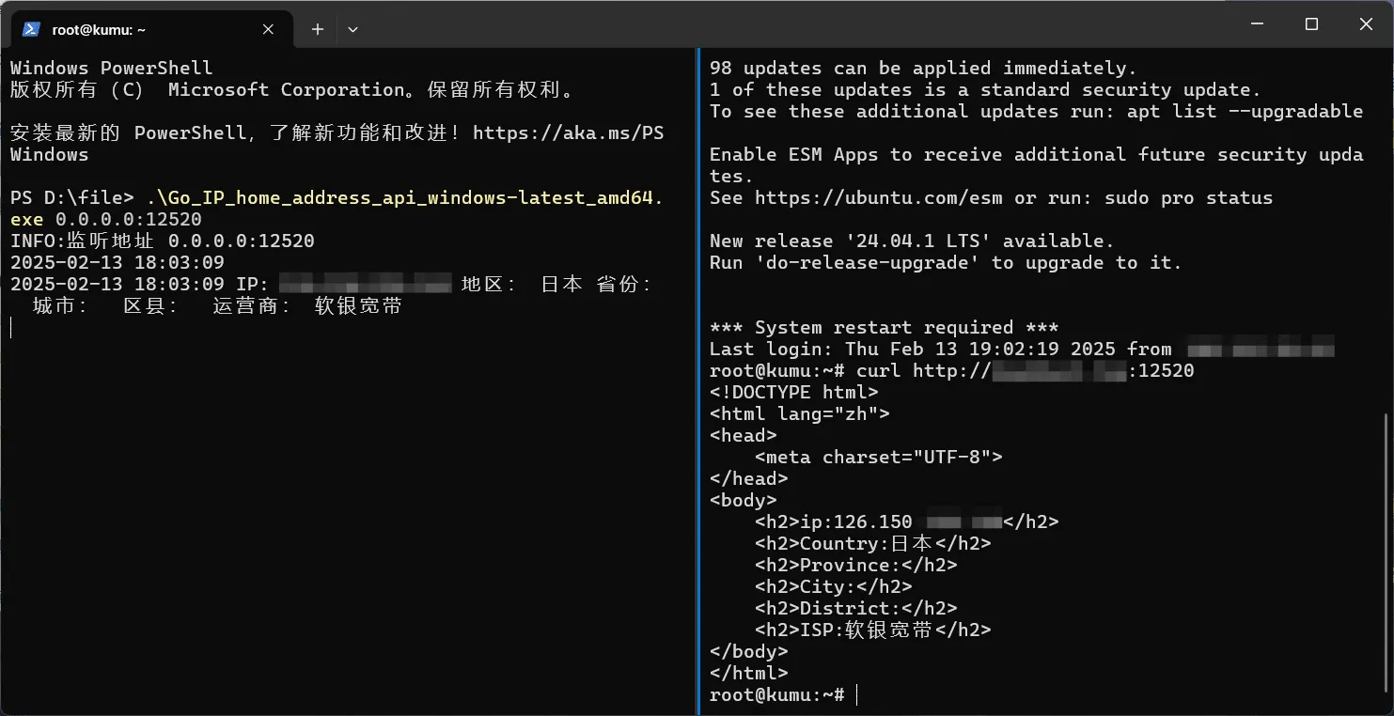
Task: Close the terminal window
Action: pyautogui.click(x=1365, y=23)
